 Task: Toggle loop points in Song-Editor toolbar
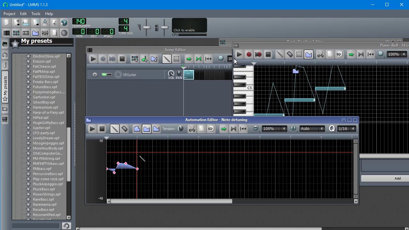(x=198, y=59)
